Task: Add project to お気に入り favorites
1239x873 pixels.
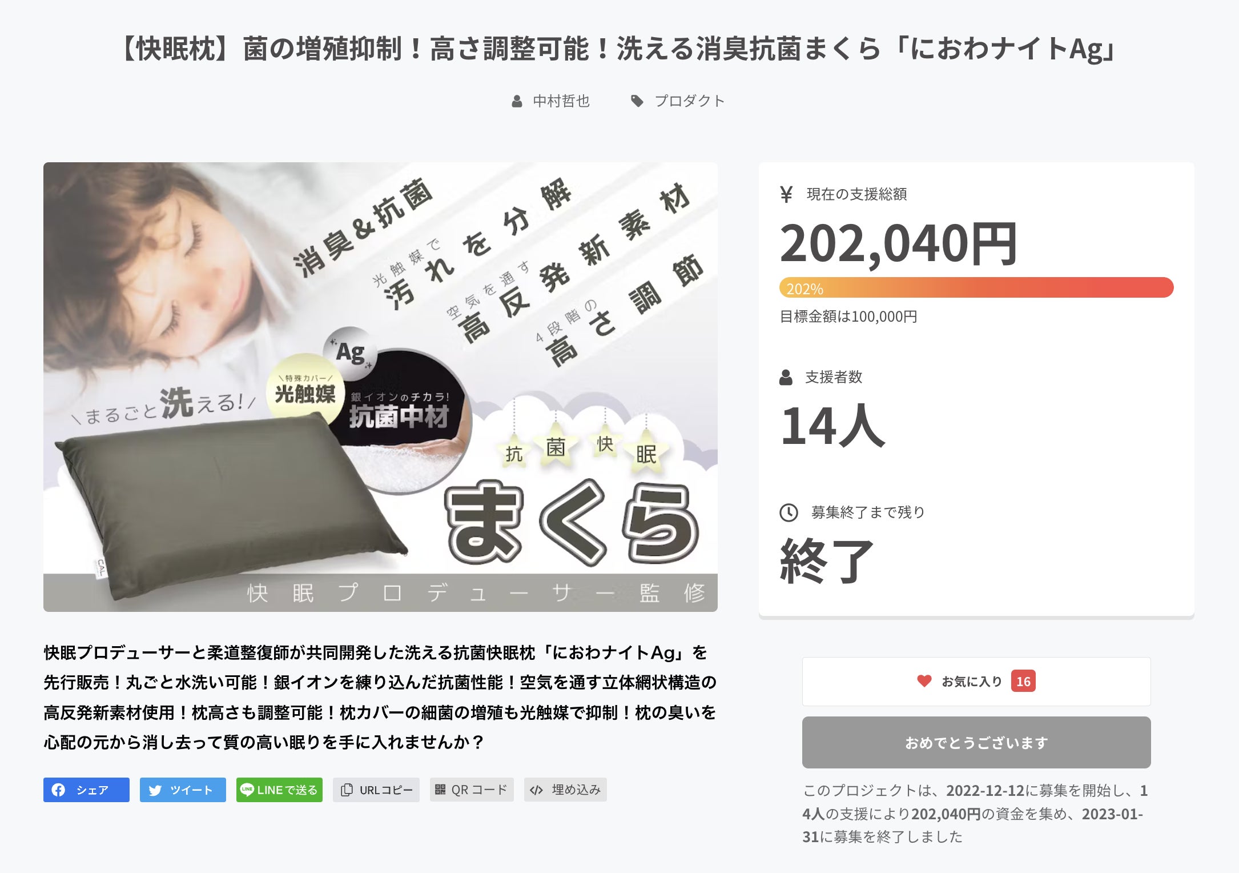Action: point(976,682)
